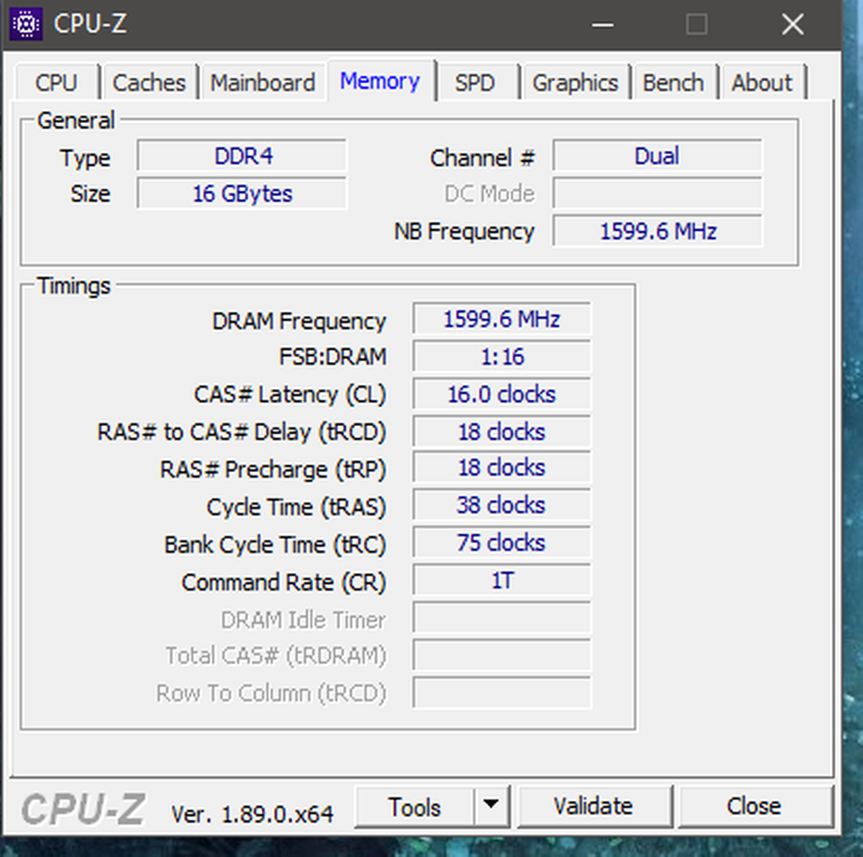
Task: Click the CAS# Latency (CL) label
Action: point(290,395)
